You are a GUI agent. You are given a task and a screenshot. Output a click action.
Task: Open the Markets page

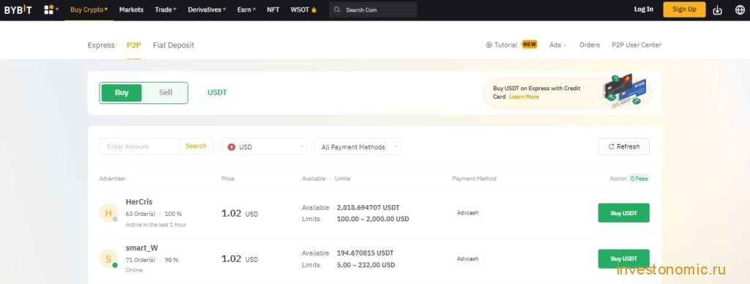131,10
